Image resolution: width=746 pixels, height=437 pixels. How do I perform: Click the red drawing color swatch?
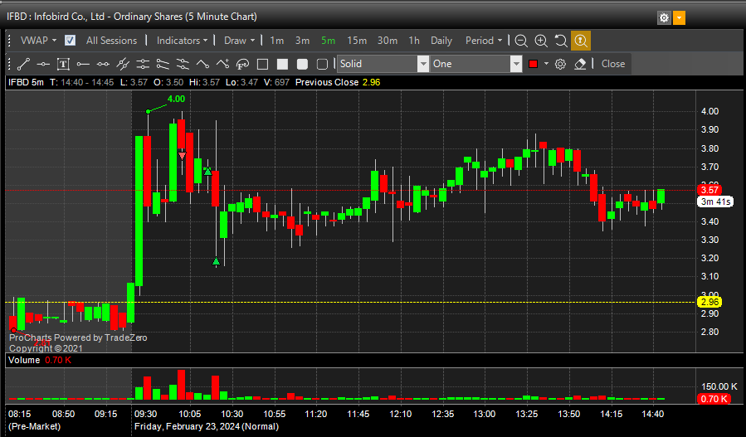click(534, 64)
